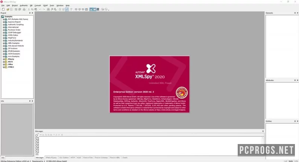This screenshot has height=162, width=299.
Task: Select the HTML5 folder in project tree
Action: [x=11, y=67]
